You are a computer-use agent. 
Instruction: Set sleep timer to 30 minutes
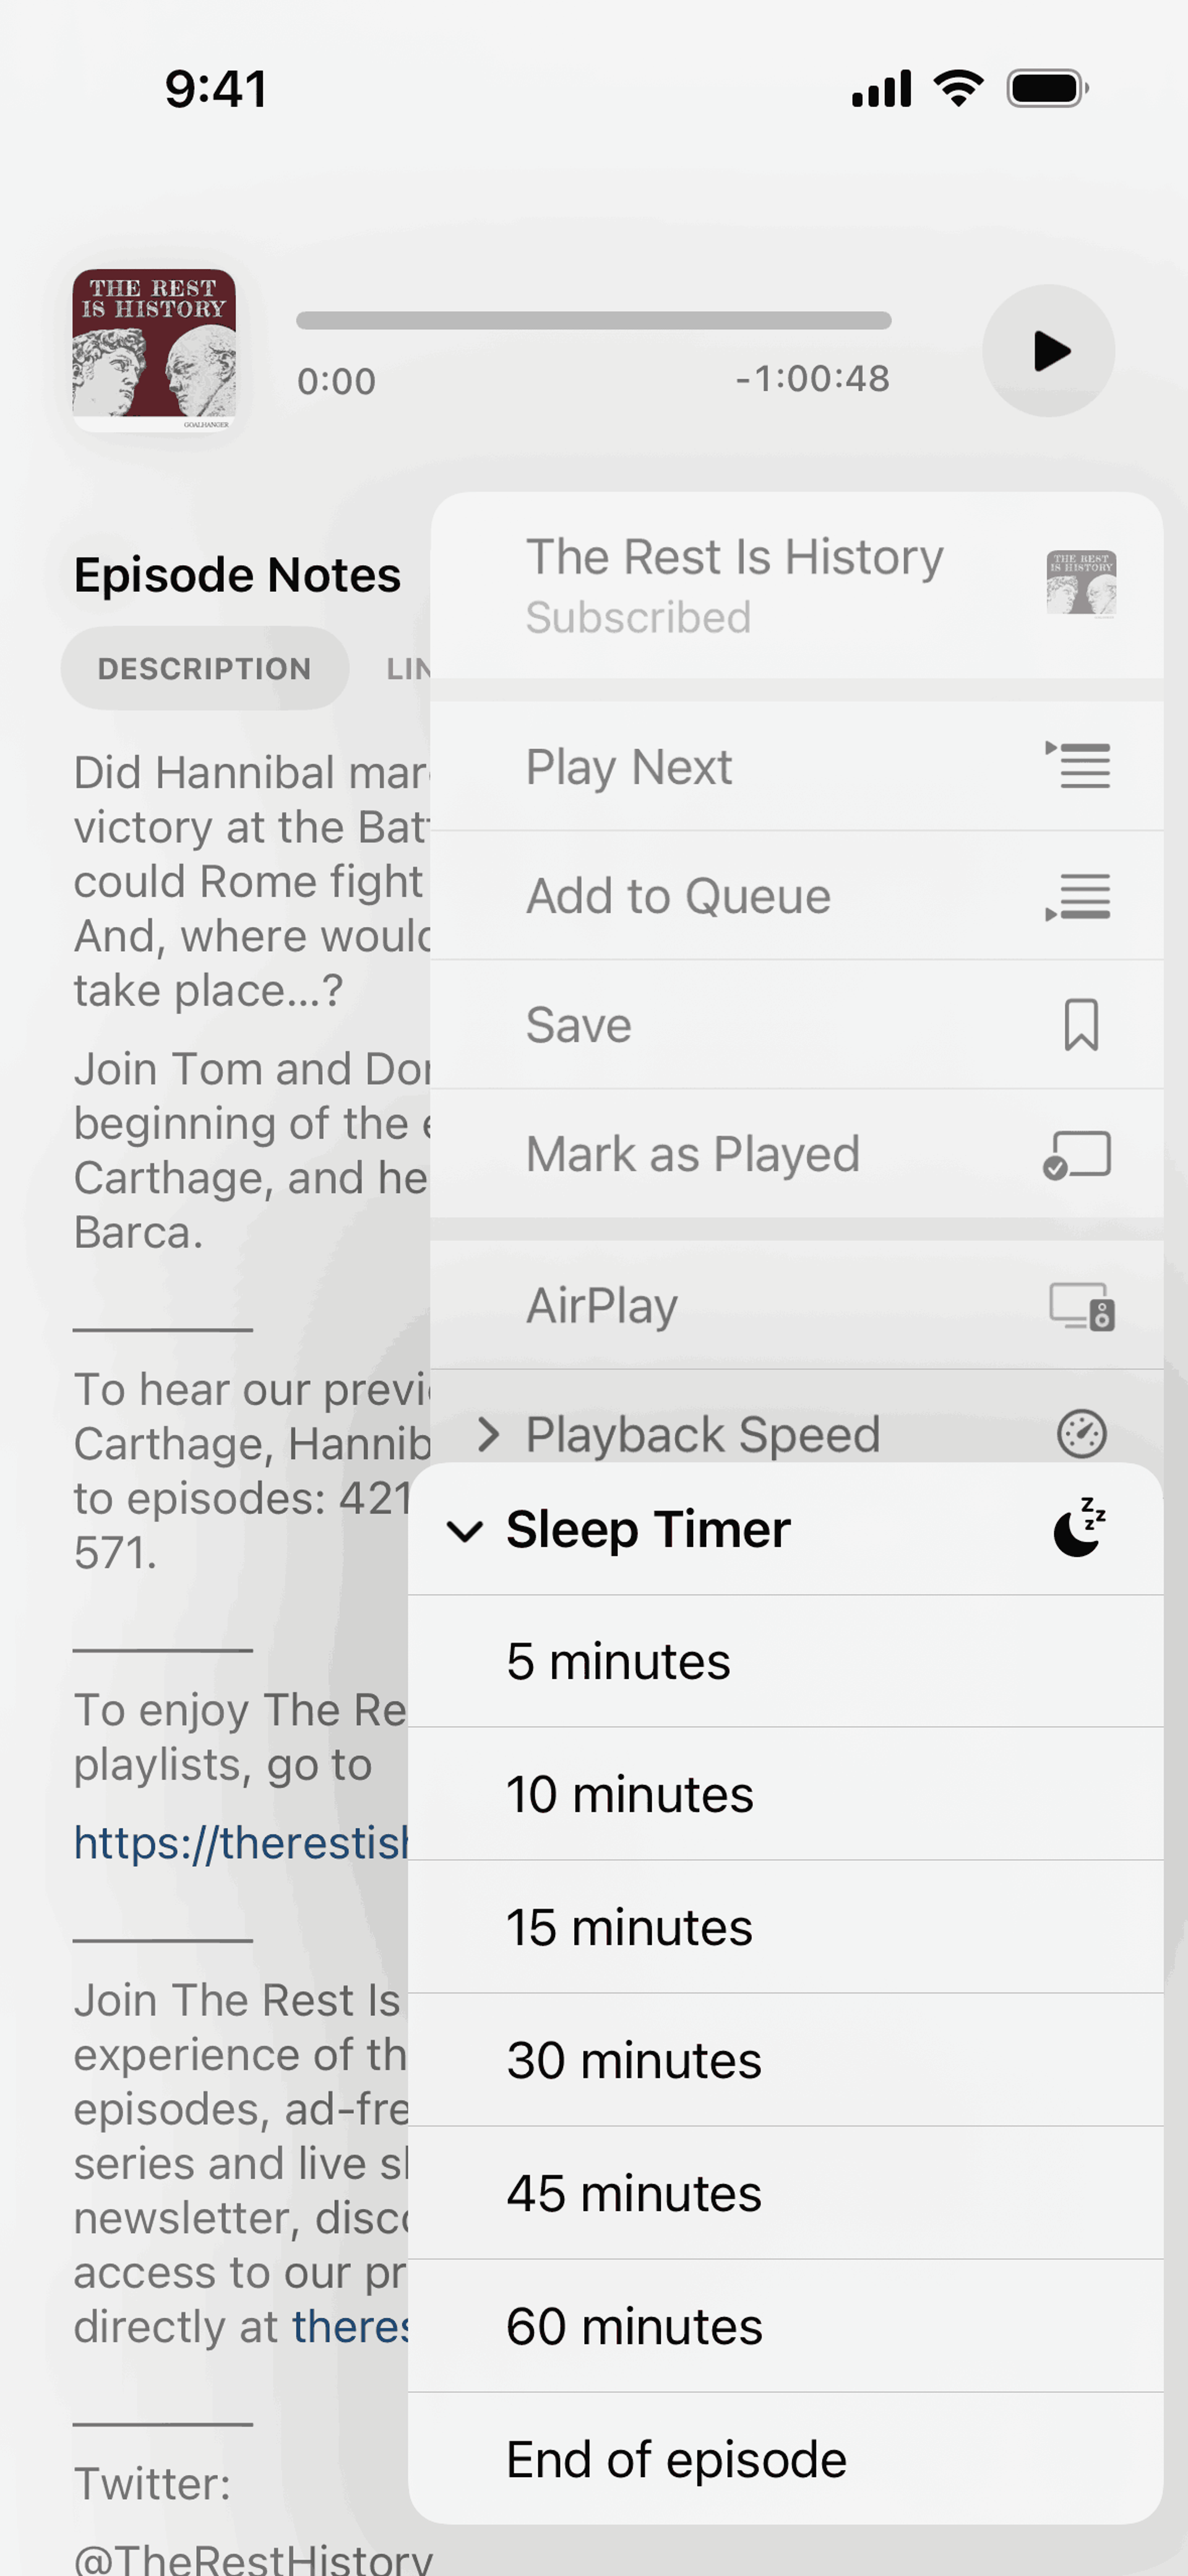pyautogui.click(x=785, y=2060)
